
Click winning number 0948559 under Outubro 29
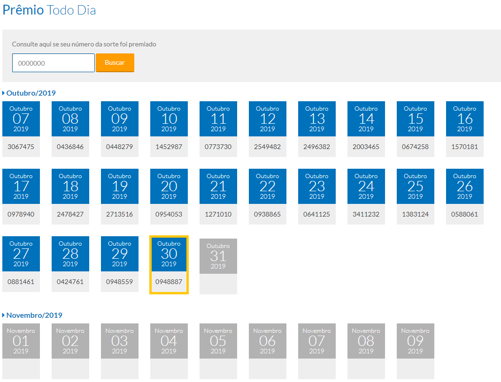point(119,282)
